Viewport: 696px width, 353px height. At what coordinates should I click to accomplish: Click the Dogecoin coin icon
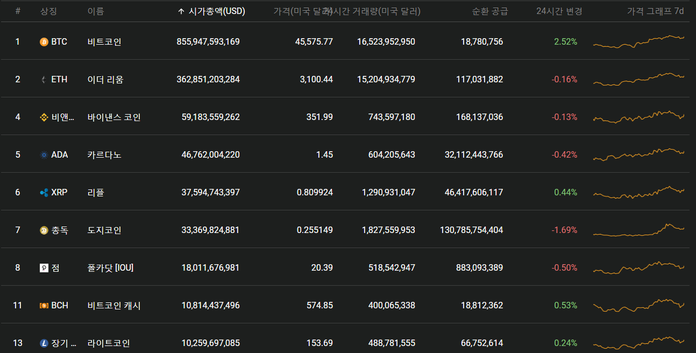tap(44, 230)
